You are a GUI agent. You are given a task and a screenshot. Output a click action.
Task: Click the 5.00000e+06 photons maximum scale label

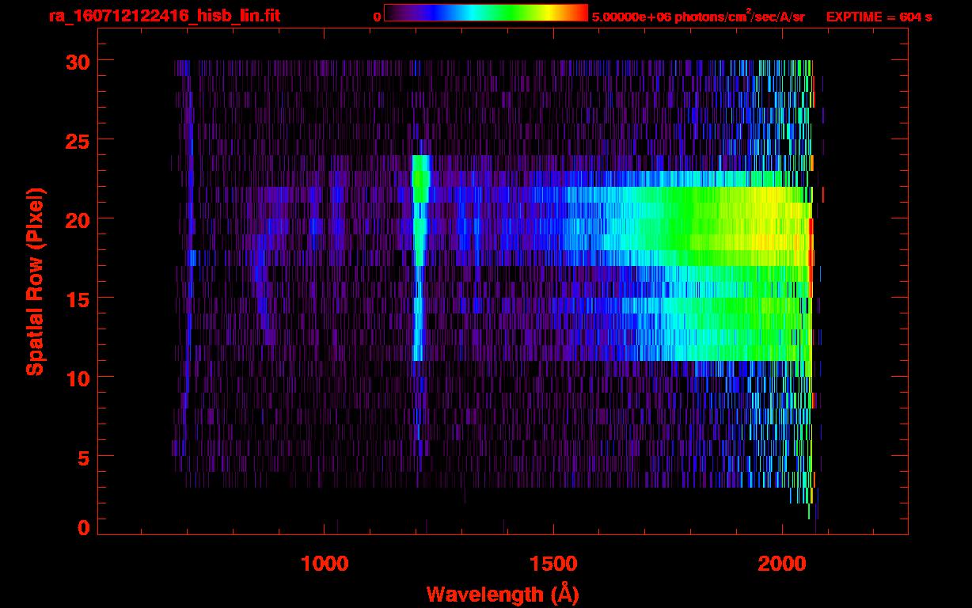click(698, 17)
